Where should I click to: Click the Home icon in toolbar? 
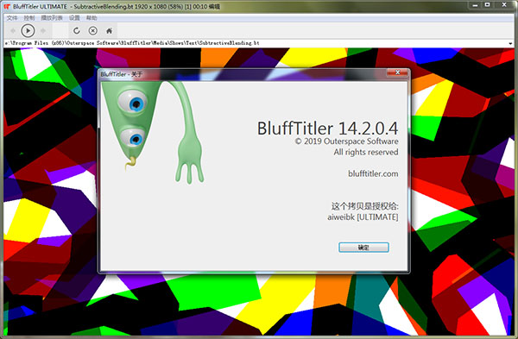(109, 31)
